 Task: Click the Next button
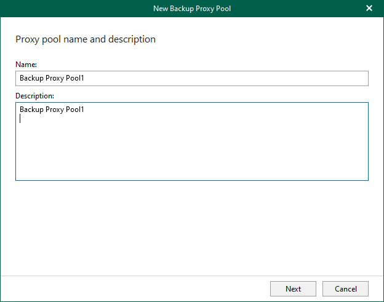[x=293, y=288]
